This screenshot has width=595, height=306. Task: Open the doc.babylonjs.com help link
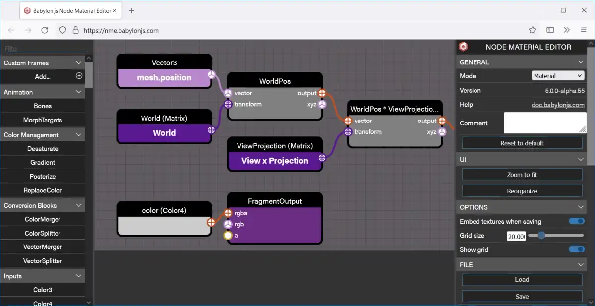click(559, 105)
